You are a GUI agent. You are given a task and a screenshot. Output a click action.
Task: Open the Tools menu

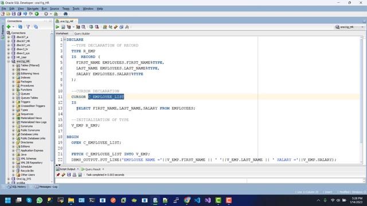pos(76,9)
